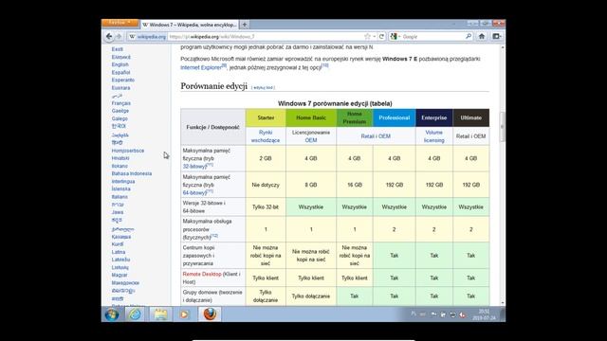This screenshot has width=607, height=341.
Task: Open a new tab with plus button
Action: 245,25
